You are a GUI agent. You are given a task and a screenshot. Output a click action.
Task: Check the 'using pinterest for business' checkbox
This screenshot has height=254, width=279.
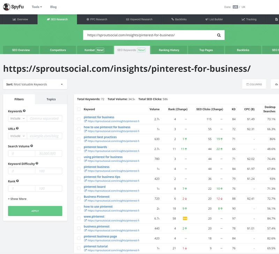click(79, 159)
